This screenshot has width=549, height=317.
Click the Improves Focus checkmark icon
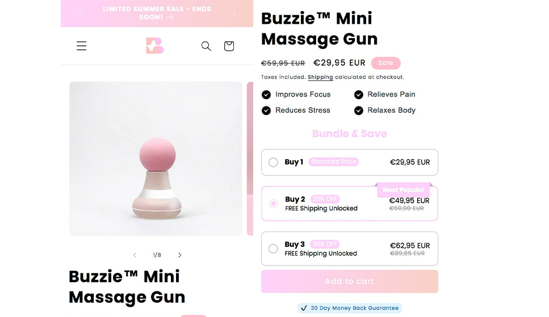coord(266,95)
